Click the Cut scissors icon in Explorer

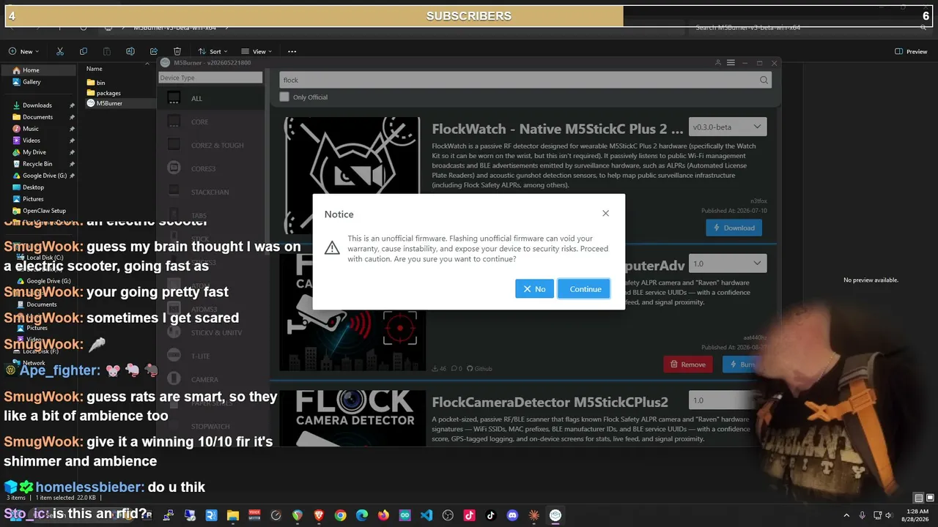(x=60, y=51)
